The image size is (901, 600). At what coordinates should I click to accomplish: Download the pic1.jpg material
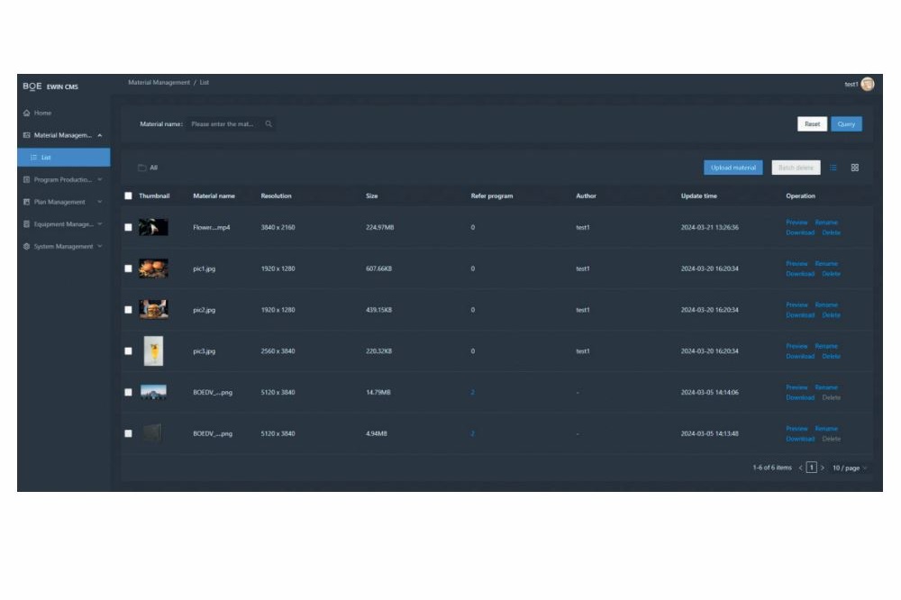(x=800, y=274)
